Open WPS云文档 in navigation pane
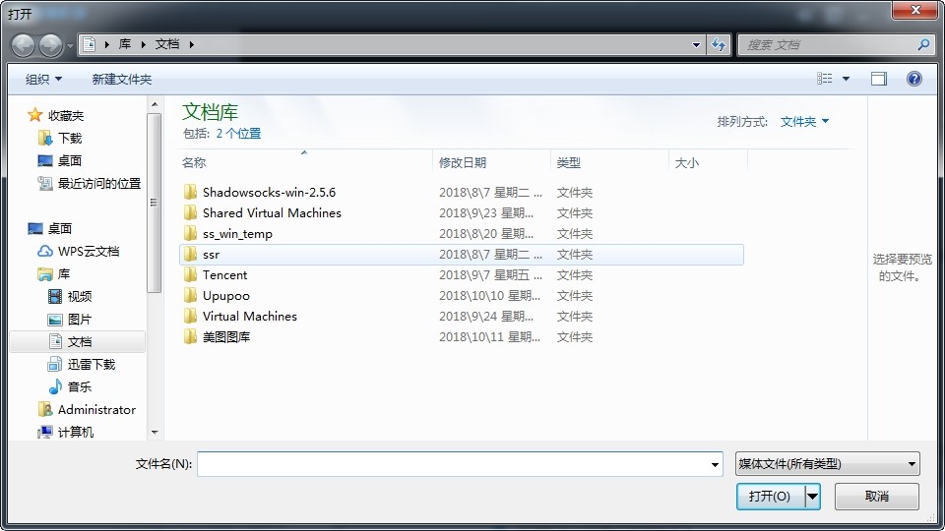945x531 pixels. (79, 251)
